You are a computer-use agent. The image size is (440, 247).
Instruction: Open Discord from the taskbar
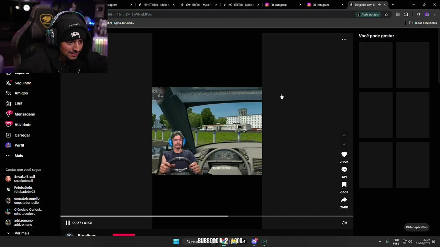pyautogui.click(x=254, y=242)
